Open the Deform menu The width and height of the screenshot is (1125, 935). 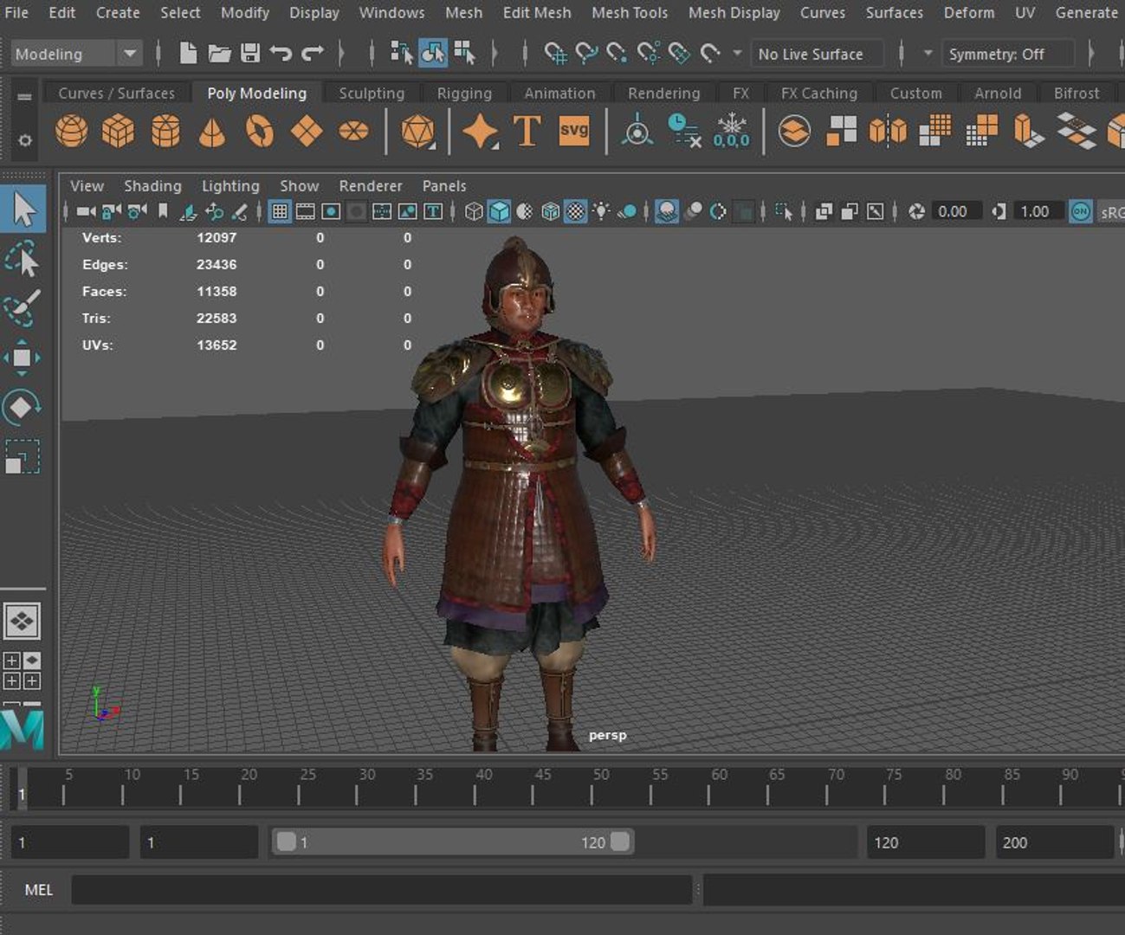pos(969,12)
